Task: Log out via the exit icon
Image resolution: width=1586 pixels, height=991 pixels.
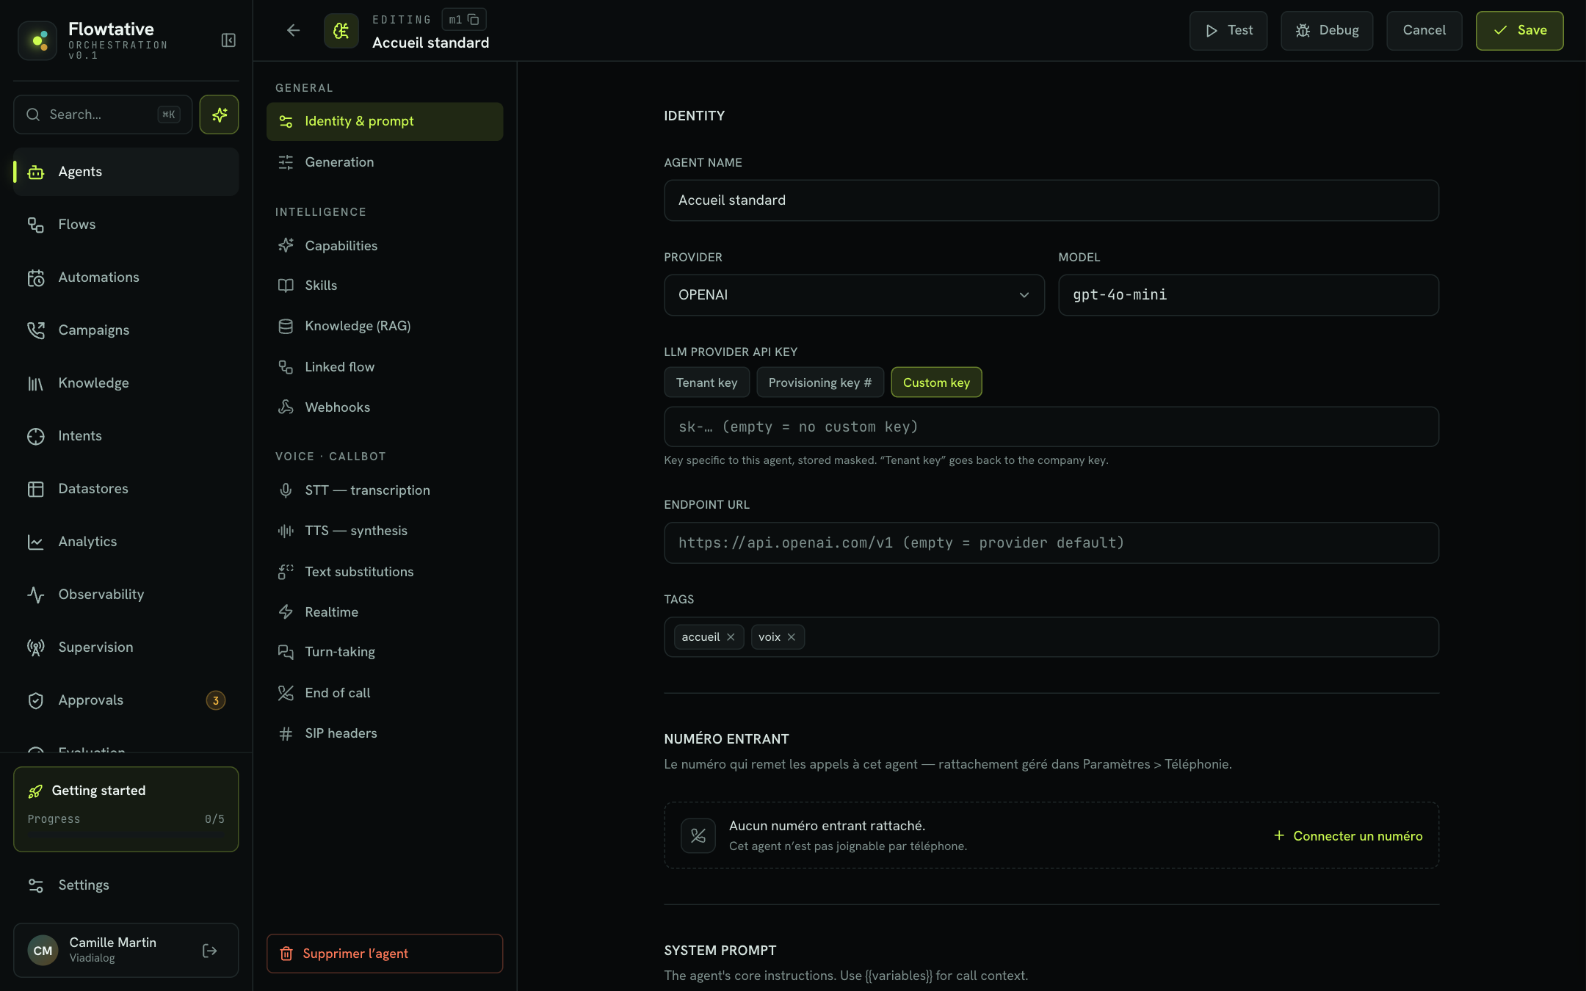Action: 209,951
